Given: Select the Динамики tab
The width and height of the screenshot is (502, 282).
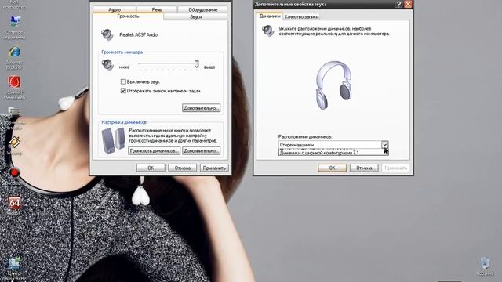Looking at the screenshot, I should pos(270,16).
